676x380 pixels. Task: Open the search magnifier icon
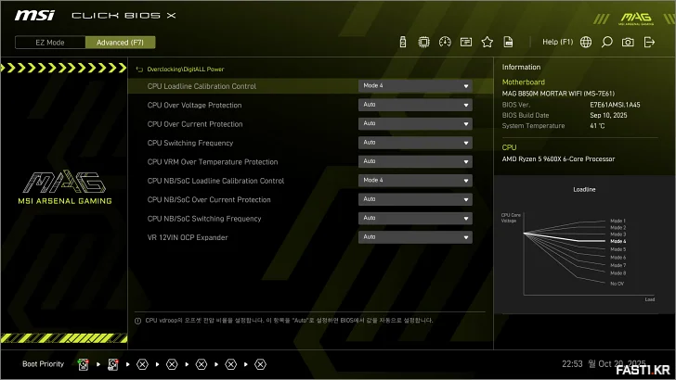click(x=607, y=43)
